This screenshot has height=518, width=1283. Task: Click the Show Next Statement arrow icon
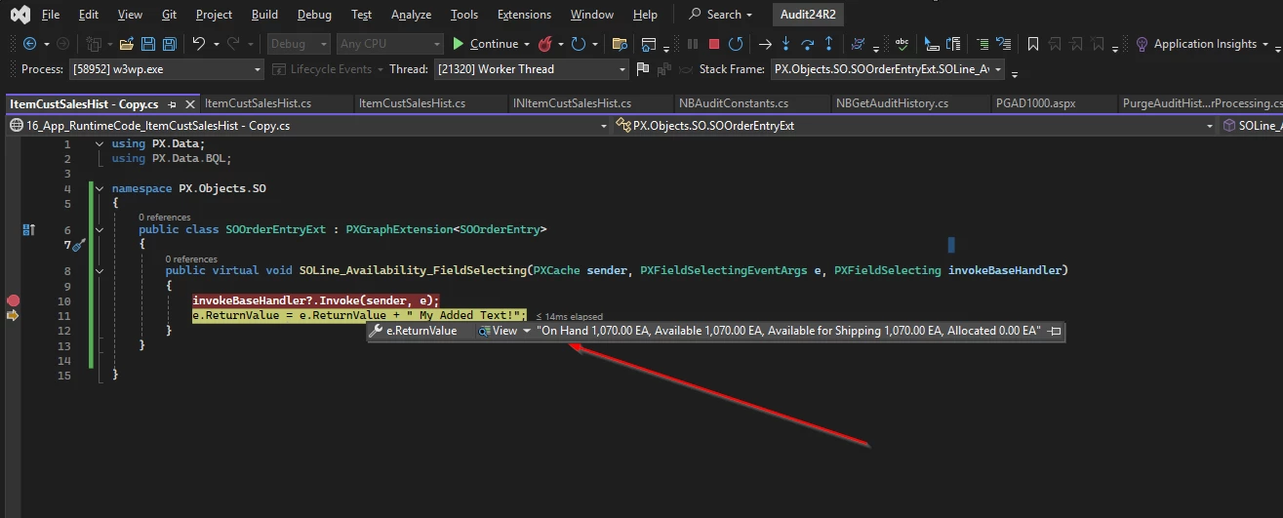click(x=765, y=44)
